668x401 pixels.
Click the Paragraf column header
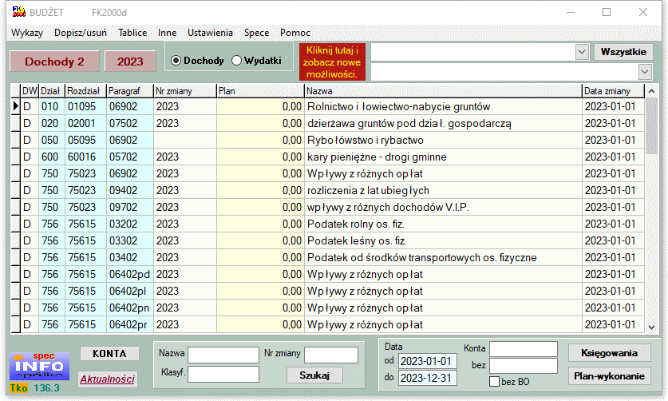point(129,91)
